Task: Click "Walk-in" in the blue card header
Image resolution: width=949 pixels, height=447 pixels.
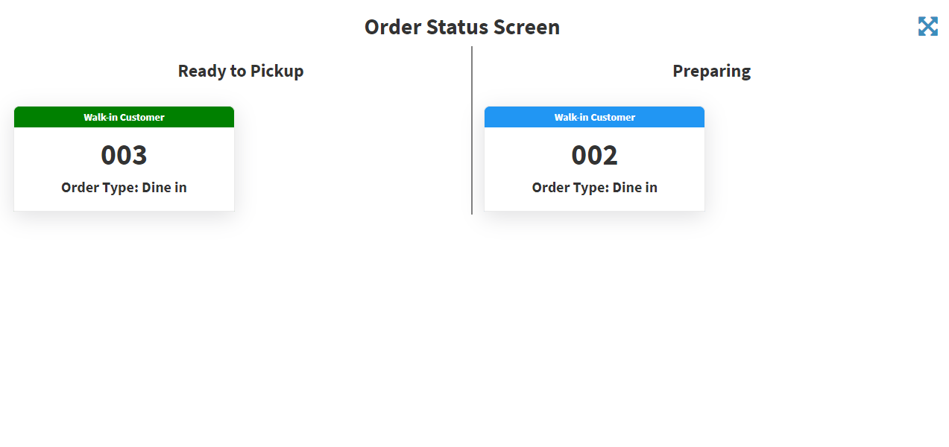Action: tap(572, 118)
